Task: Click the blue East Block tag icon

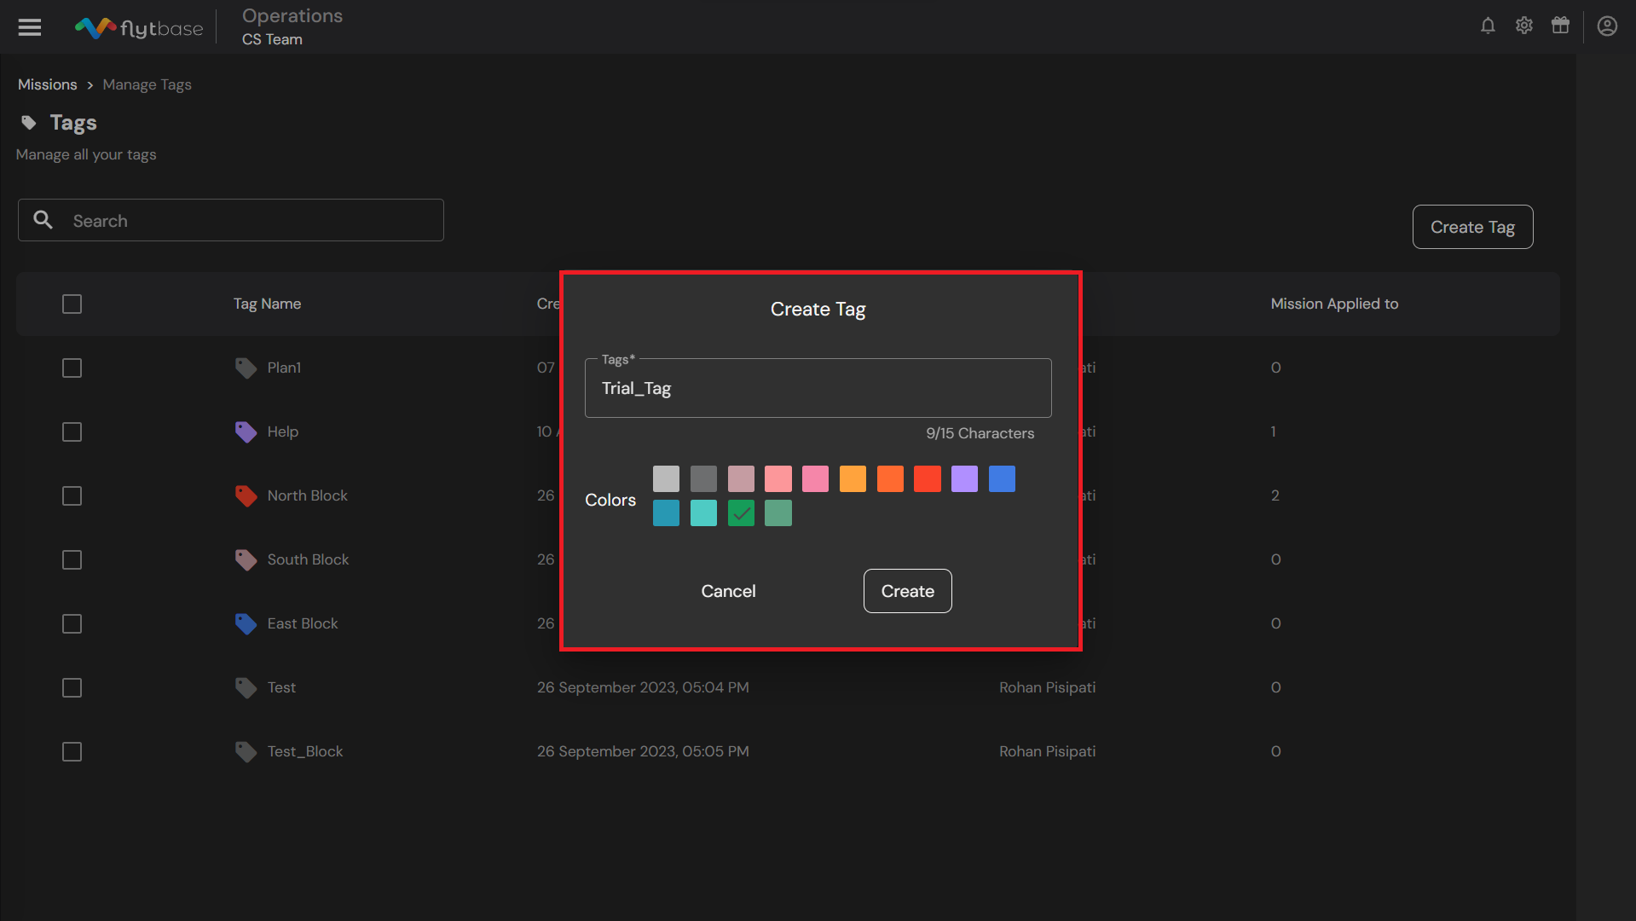Action: tap(246, 624)
